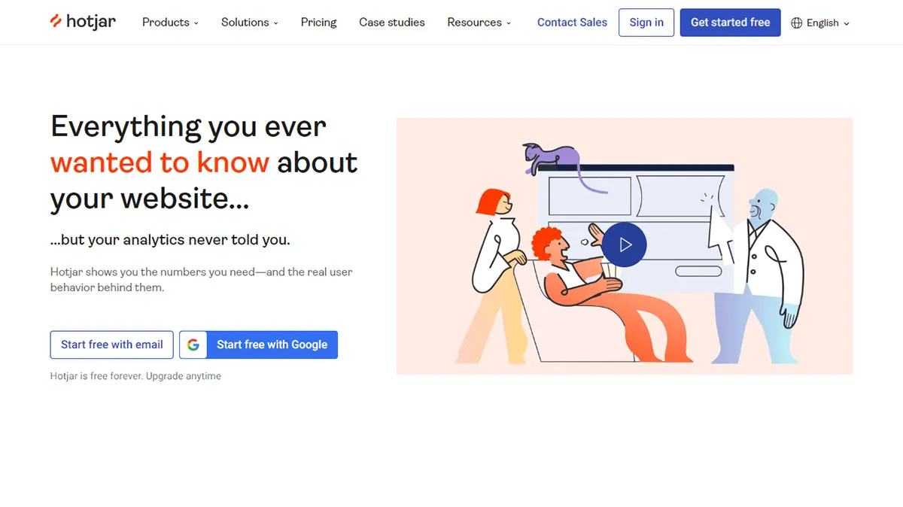
Task: Click the globe language icon
Action: click(797, 23)
